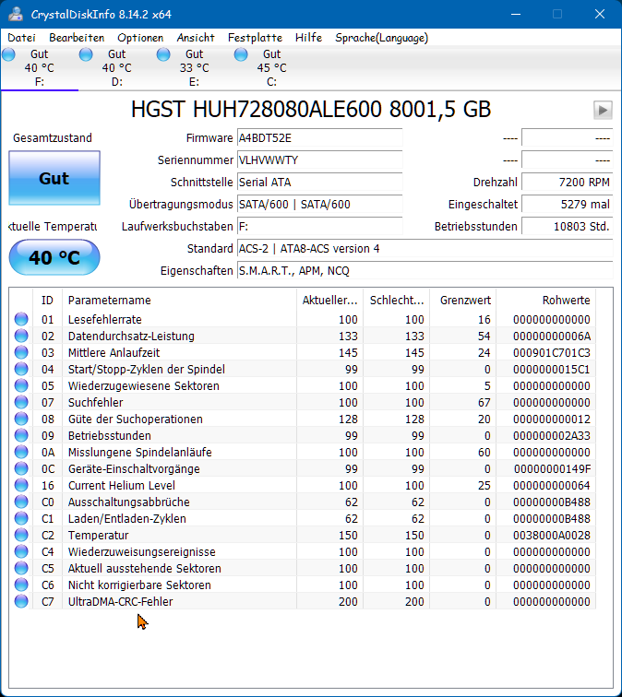The width and height of the screenshot is (622, 697).
Task: Go to next disk with arrow button
Action: (603, 110)
